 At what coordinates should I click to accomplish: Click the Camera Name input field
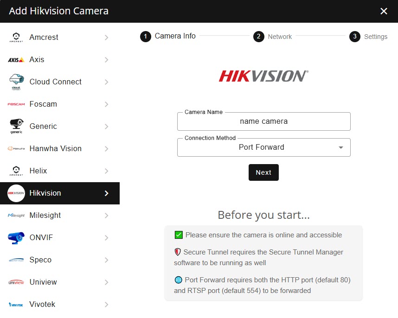coord(264,121)
